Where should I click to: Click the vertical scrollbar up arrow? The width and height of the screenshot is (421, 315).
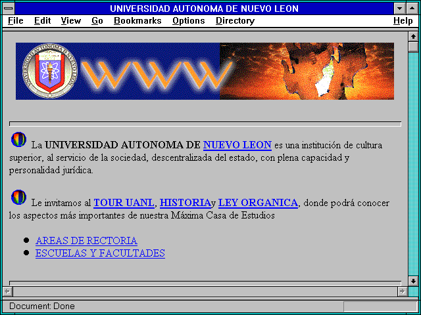coord(413,37)
